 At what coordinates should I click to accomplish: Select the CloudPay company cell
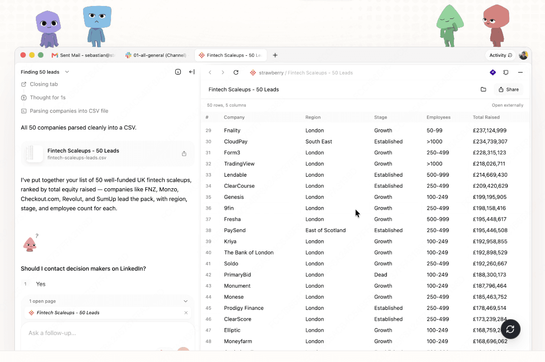pyautogui.click(x=235, y=141)
